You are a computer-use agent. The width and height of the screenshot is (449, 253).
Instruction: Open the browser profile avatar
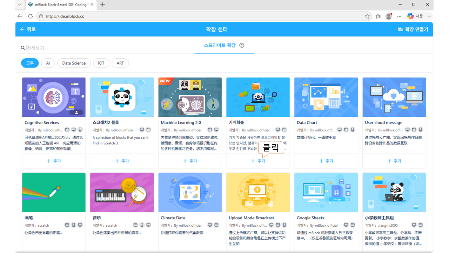pos(389,16)
